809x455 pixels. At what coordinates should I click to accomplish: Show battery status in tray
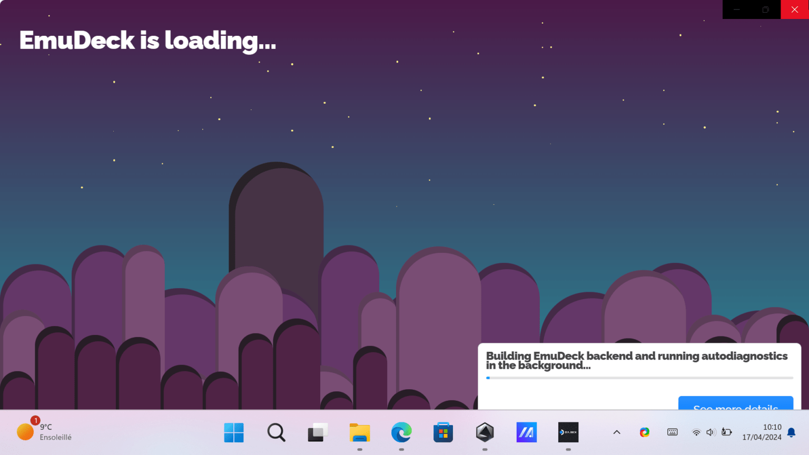click(727, 432)
